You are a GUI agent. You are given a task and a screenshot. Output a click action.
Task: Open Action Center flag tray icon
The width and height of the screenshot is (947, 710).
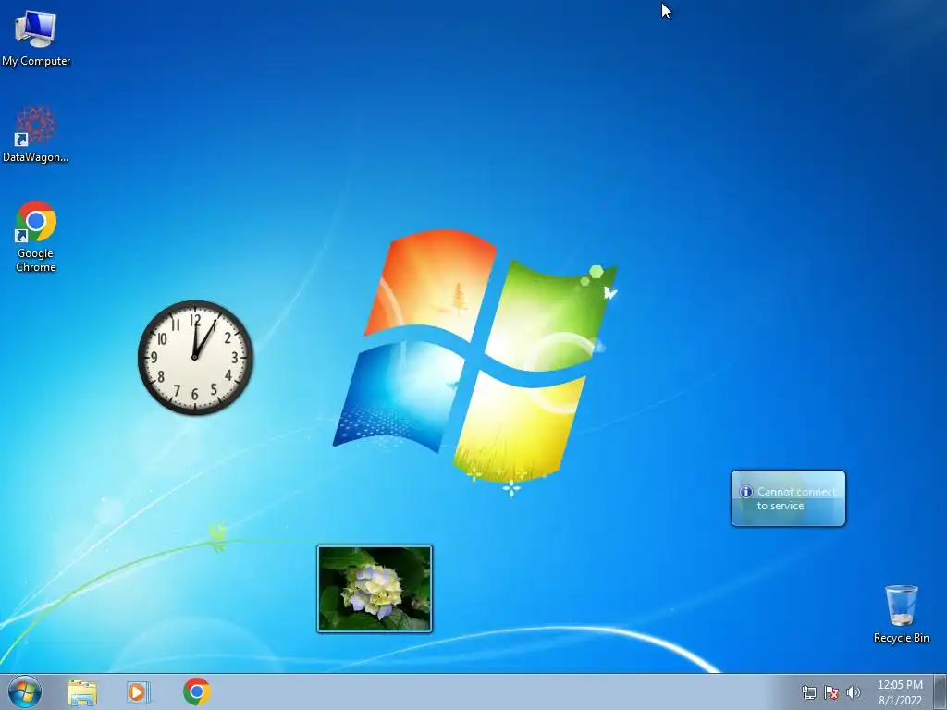831,692
